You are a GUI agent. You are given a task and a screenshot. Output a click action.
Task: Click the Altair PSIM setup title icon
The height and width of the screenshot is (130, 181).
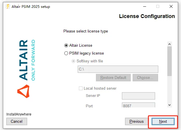point(8,6)
